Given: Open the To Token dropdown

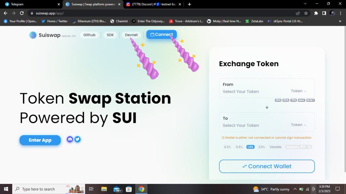Looking at the screenshot, I should 298,125.
